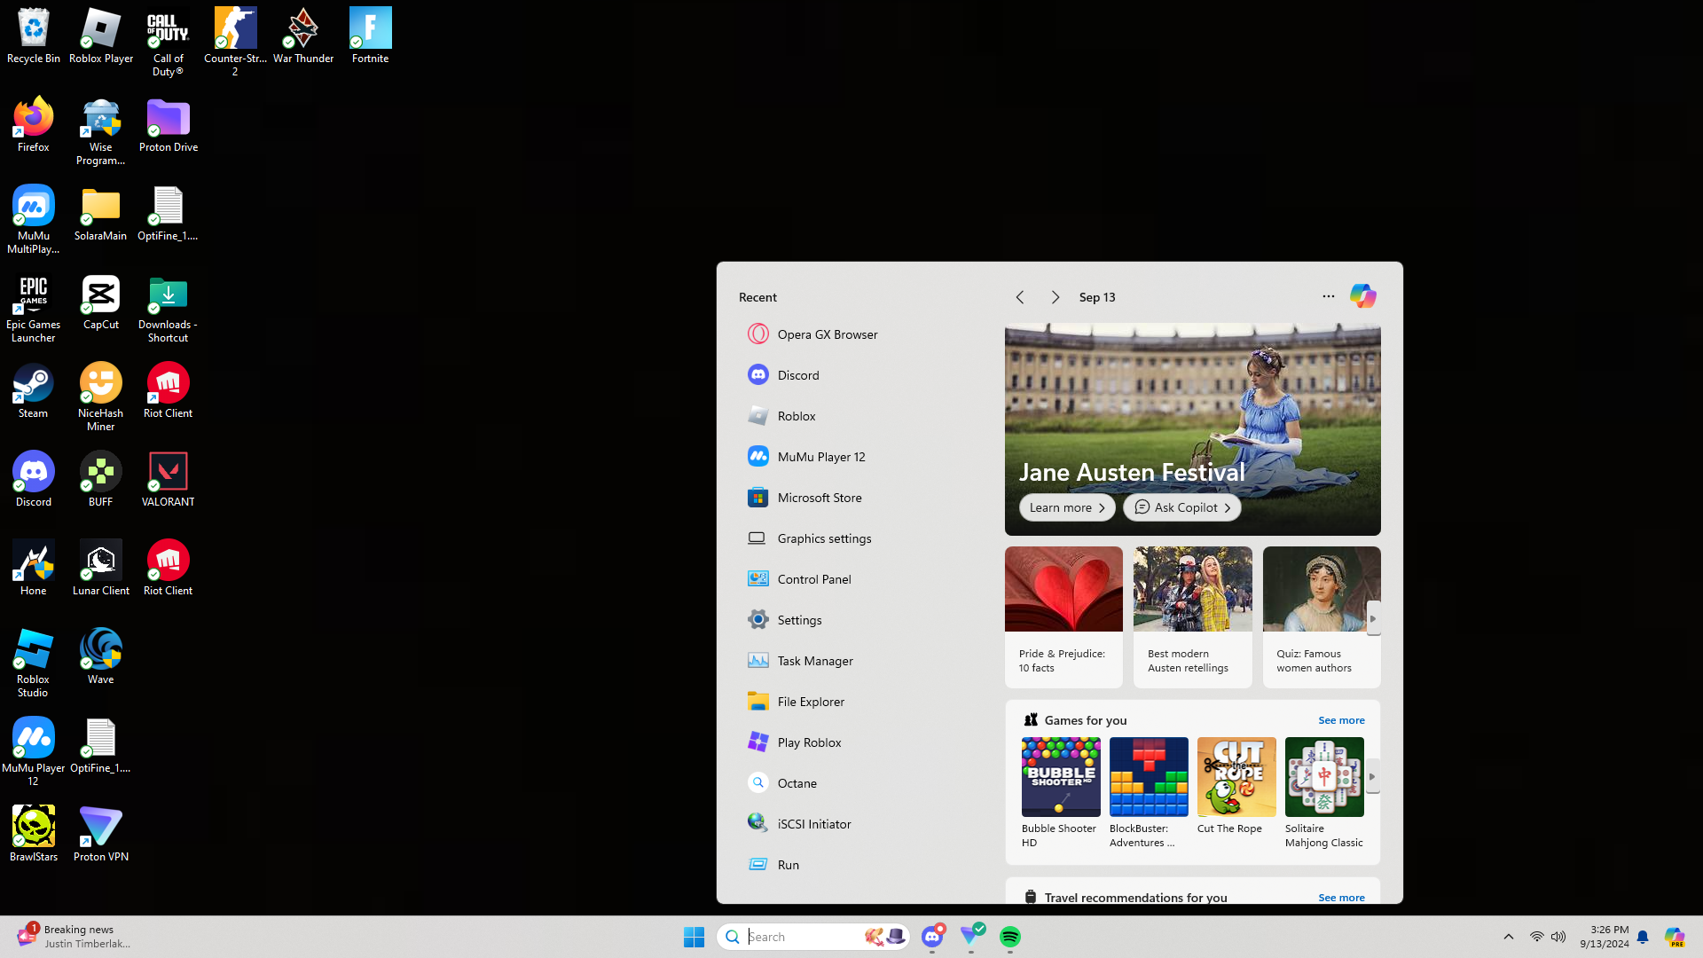
Task: Open Copilot preview icon on taskbar
Action: pyautogui.click(x=1675, y=937)
